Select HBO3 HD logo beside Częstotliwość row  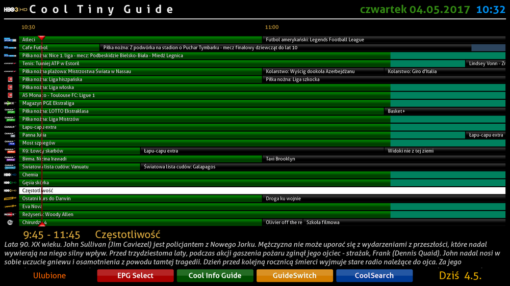point(10,191)
